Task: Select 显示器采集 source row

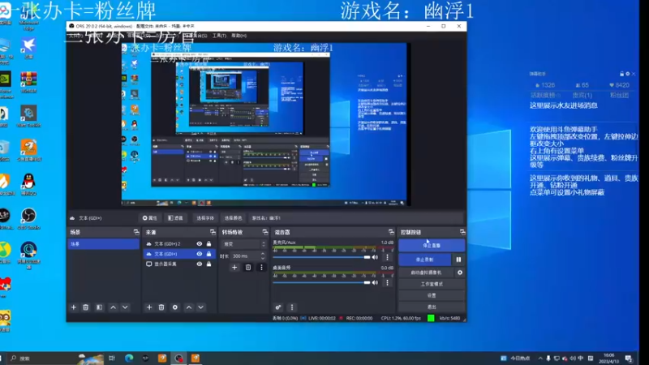Action: [179, 264]
